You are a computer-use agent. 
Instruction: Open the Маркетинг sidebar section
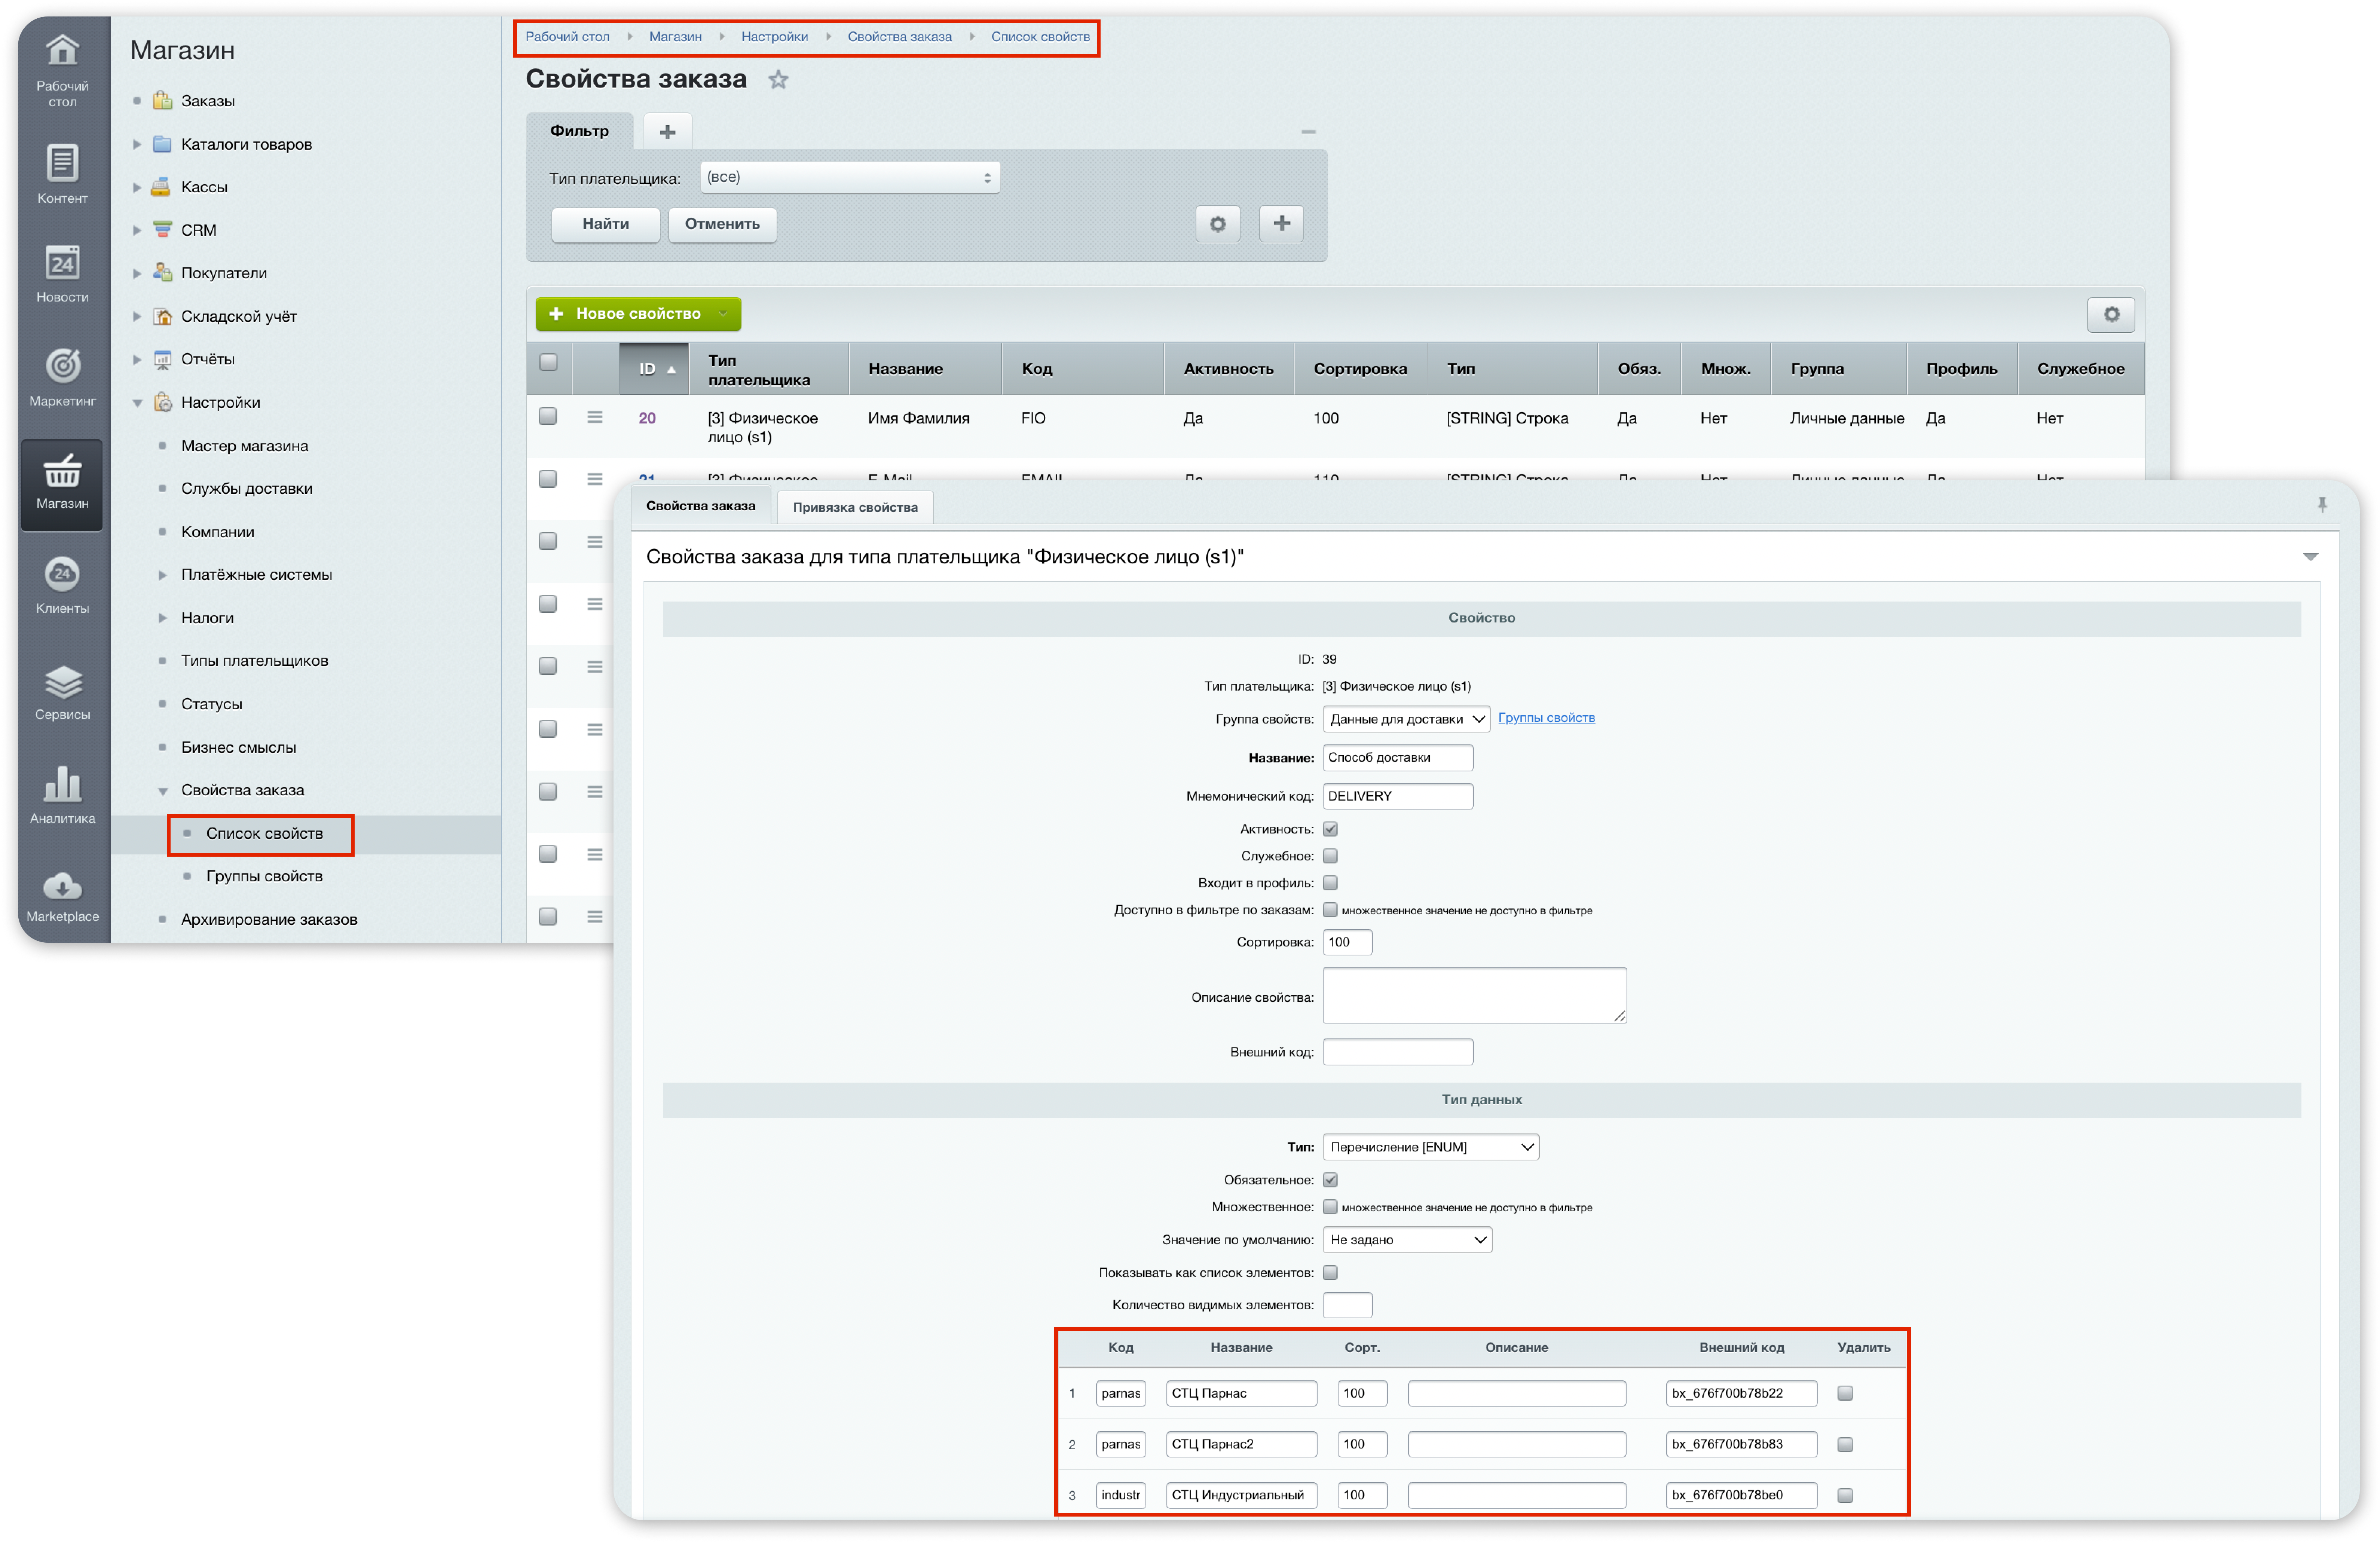62,377
